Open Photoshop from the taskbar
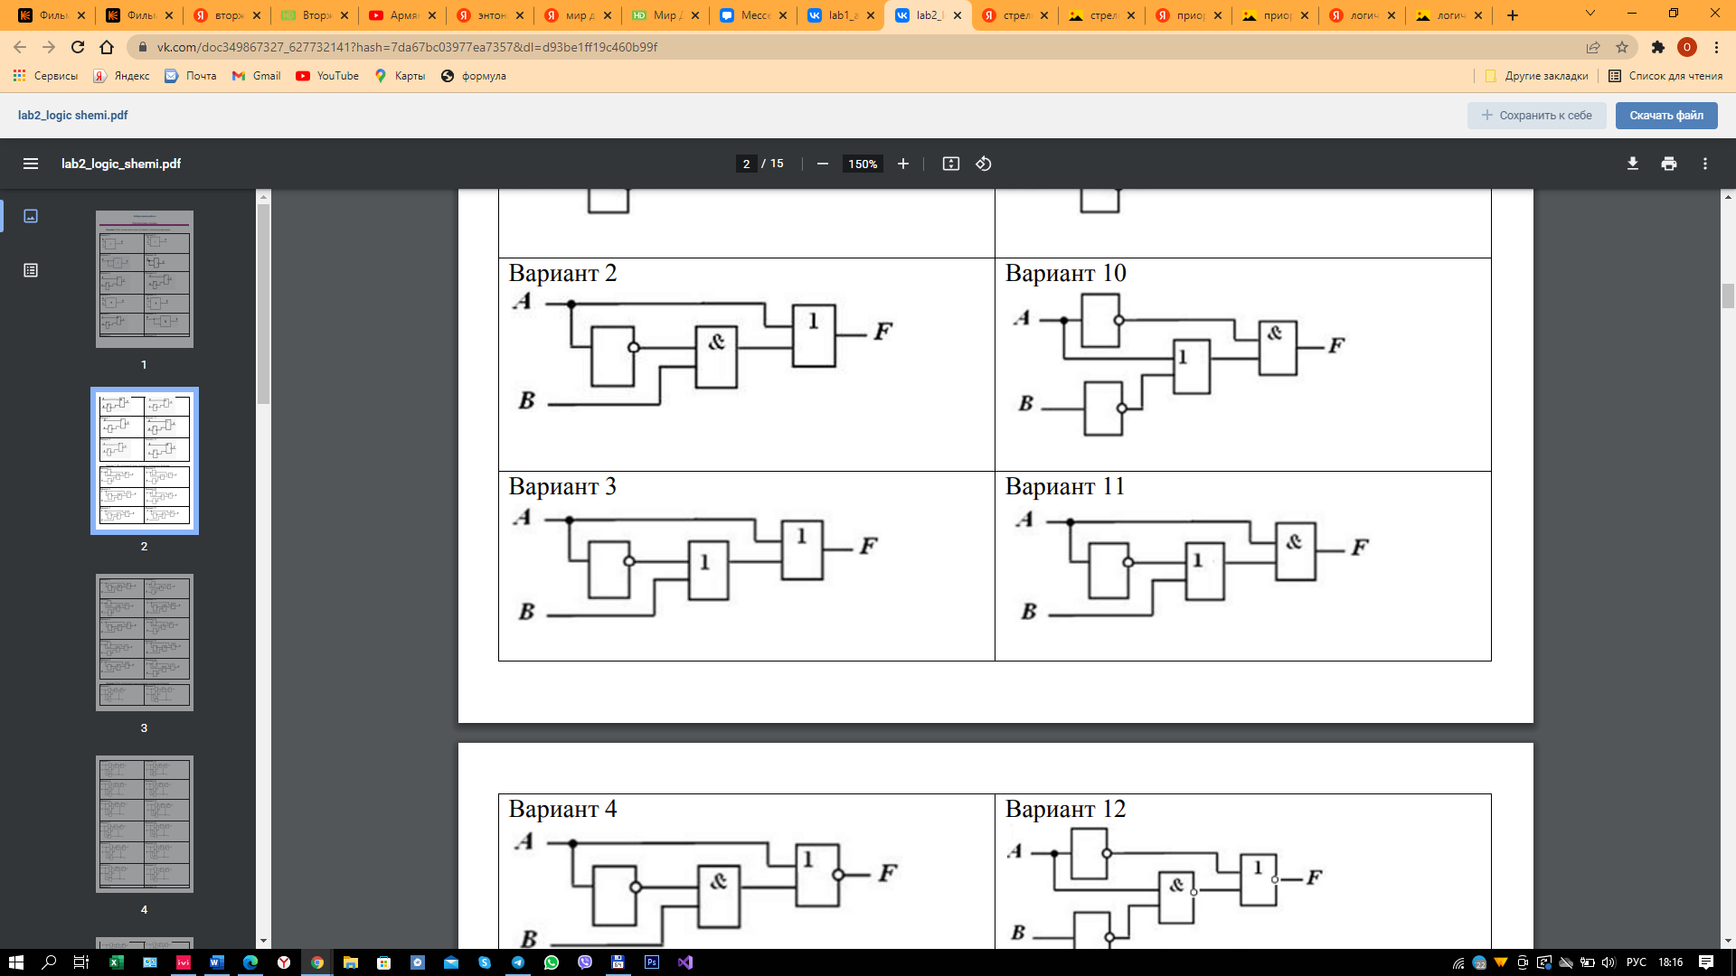The image size is (1736, 976). point(651,962)
